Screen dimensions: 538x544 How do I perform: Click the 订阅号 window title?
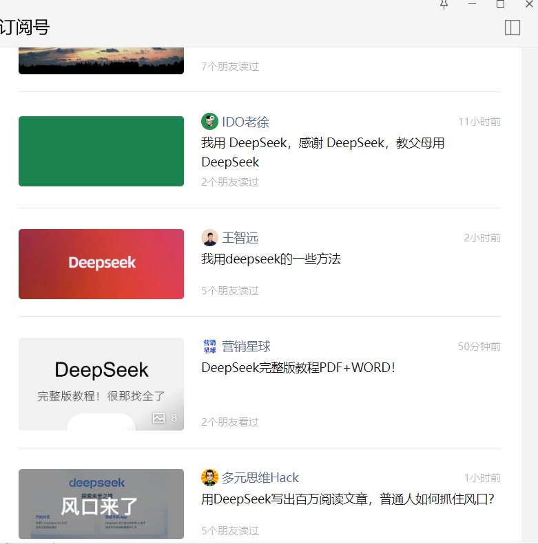[24, 28]
